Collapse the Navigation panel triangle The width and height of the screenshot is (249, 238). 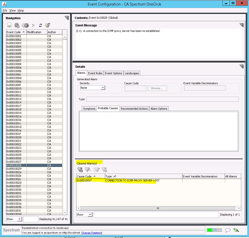[66, 18]
